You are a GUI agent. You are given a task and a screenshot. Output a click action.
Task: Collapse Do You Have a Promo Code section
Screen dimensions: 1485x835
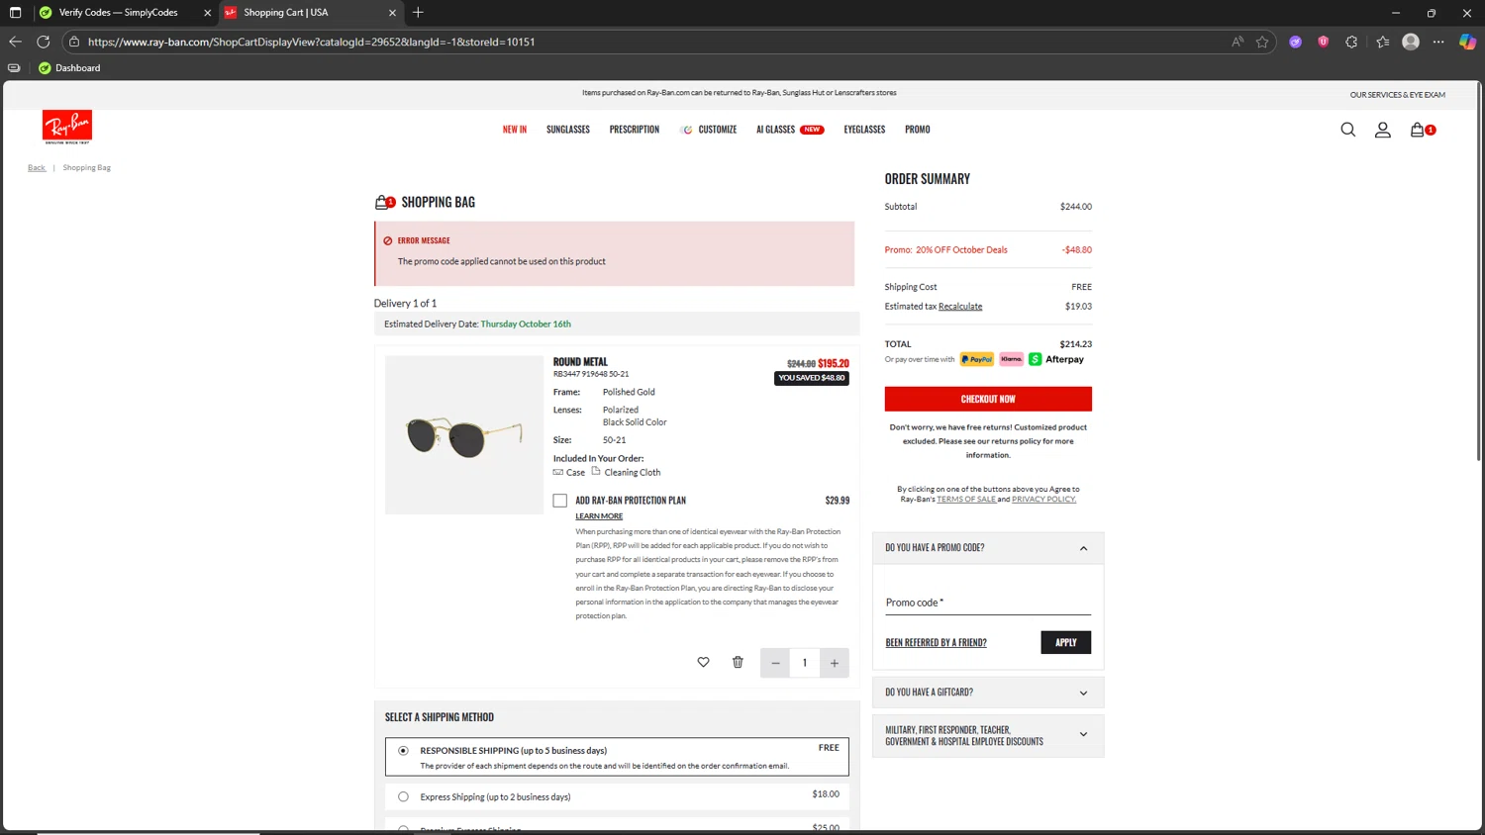coord(1083,548)
